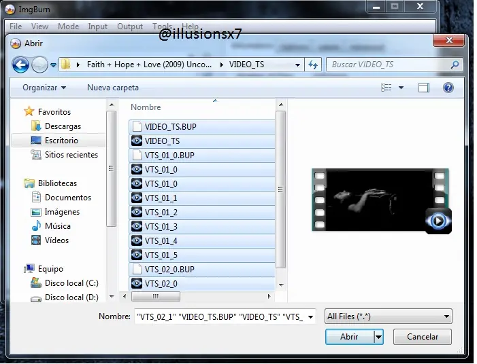Open the Organizar menu
Viewport: 477px width, 364px height.
point(44,88)
